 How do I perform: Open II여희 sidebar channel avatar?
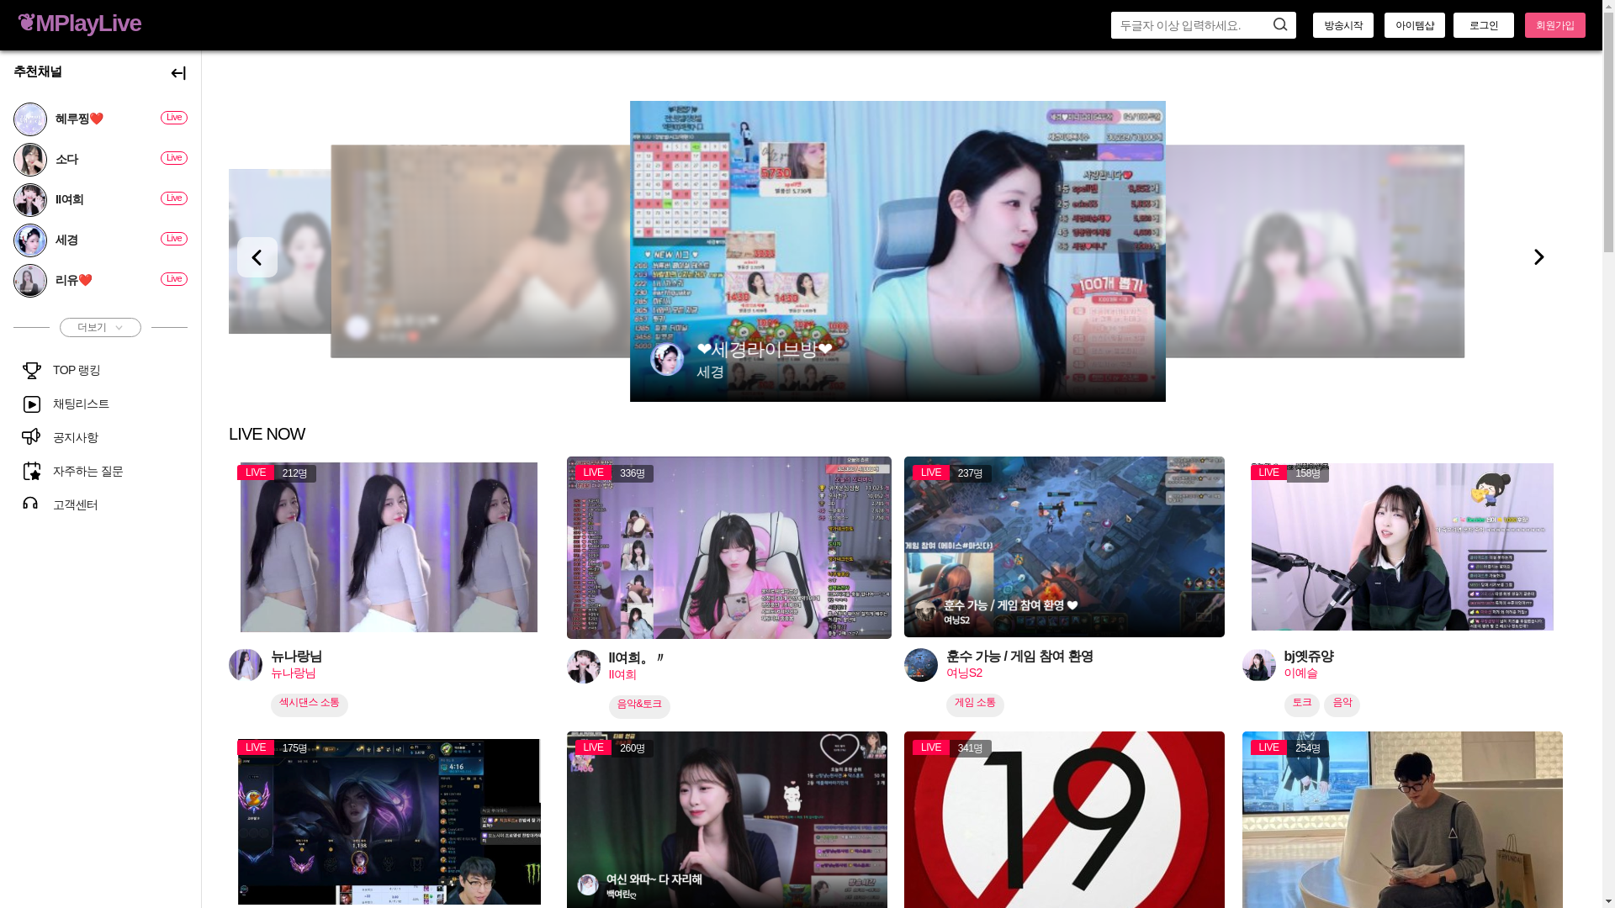30,200
